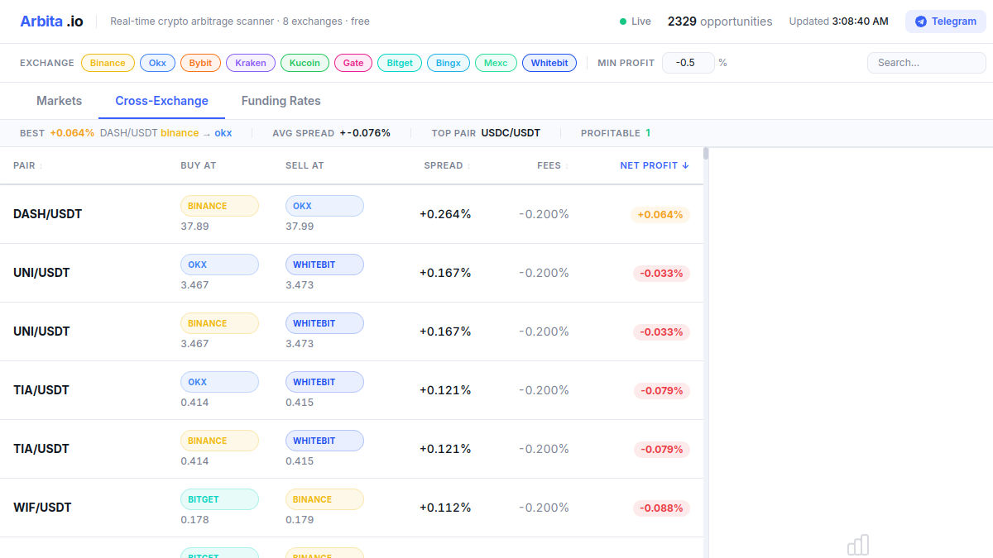The image size is (993, 558).
Task: Click into the Search box
Action: coord(927,63)
